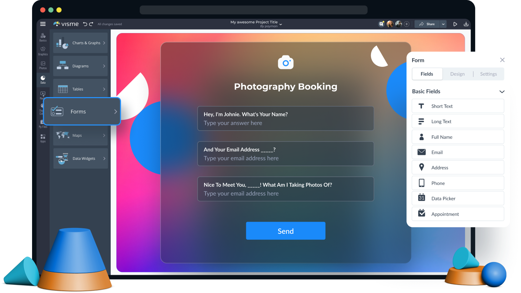This screenshot has width=521, height=293.
Task: Open the hamburger menu
Action: [43, 24]
